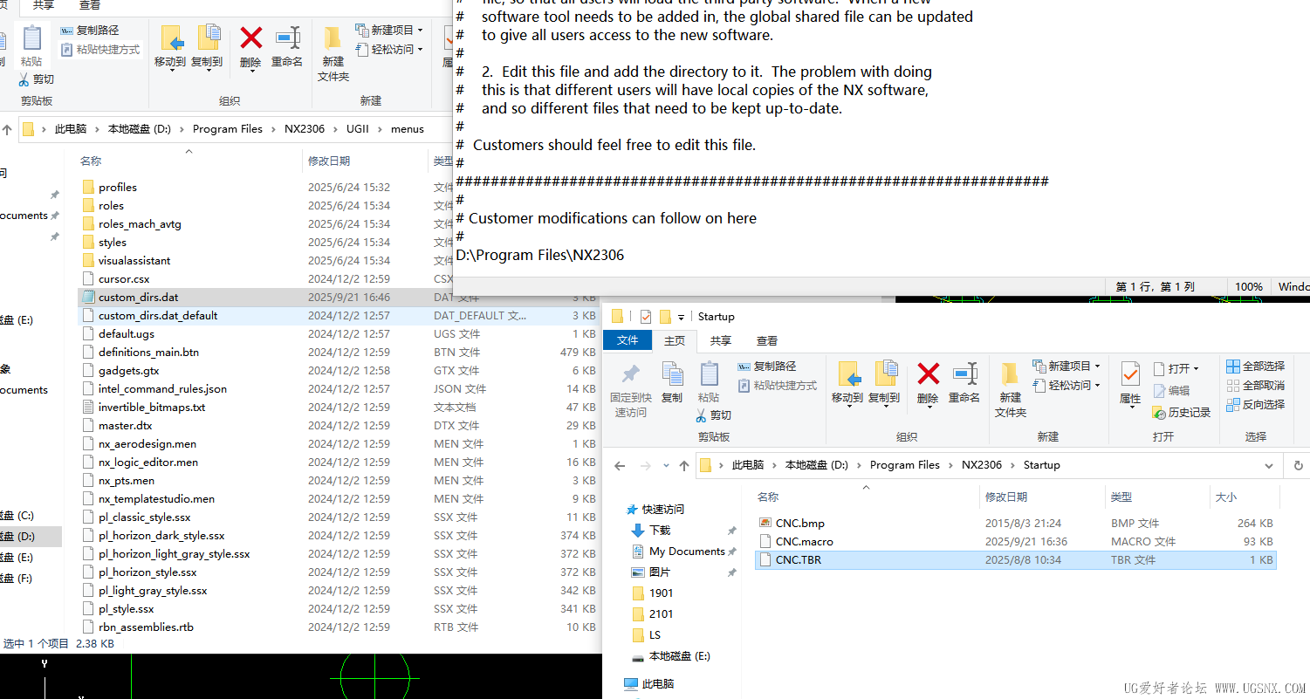Click Pin to Quick access in Startup window

tap(631, 389)
